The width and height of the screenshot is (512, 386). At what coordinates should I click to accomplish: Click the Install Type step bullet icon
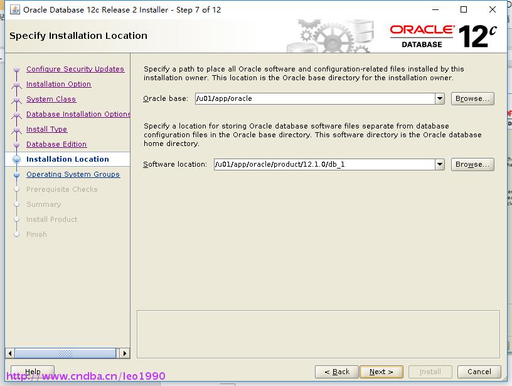click(x=17, y=129)
